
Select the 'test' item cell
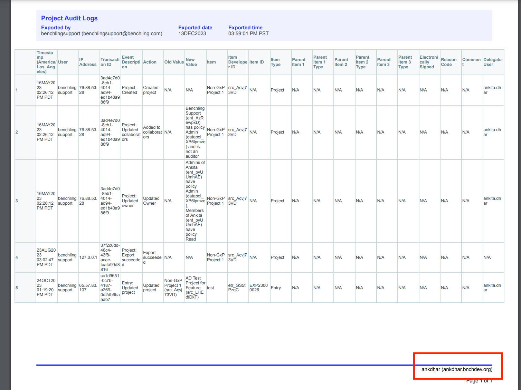point(217,288)
